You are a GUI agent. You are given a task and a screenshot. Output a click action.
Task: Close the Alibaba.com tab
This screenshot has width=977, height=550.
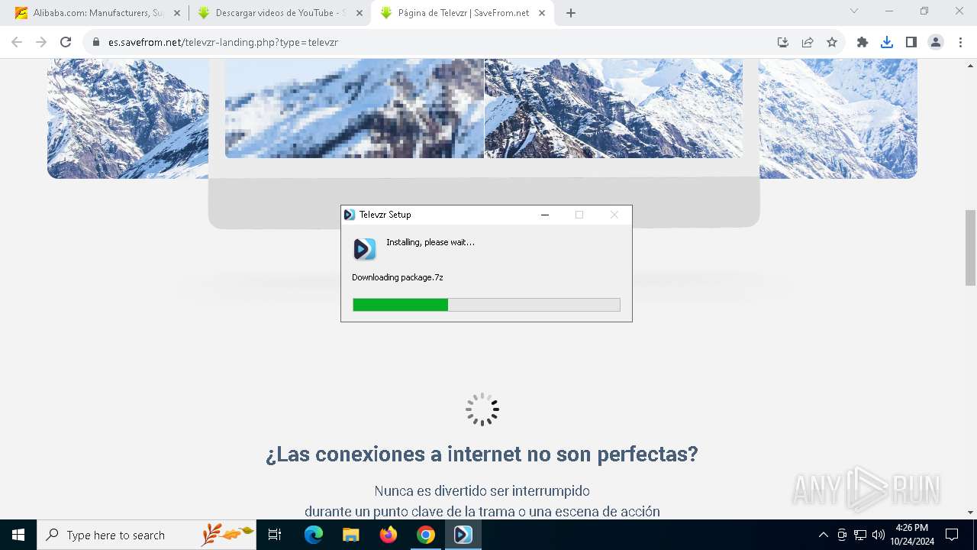click(177, 13)
